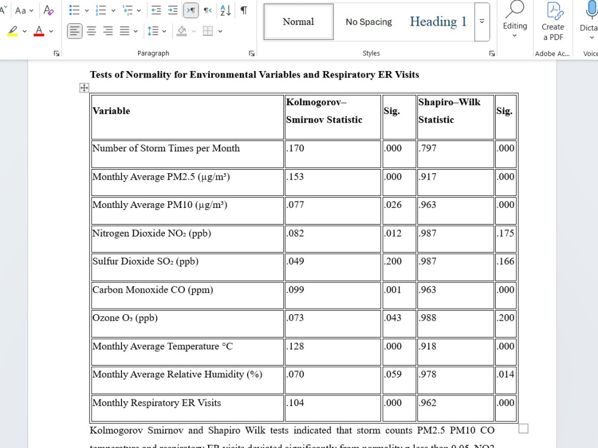The width and height of the screenshot is (598, 448).
Task: Apply a numbered list
Action: point(100,10)
